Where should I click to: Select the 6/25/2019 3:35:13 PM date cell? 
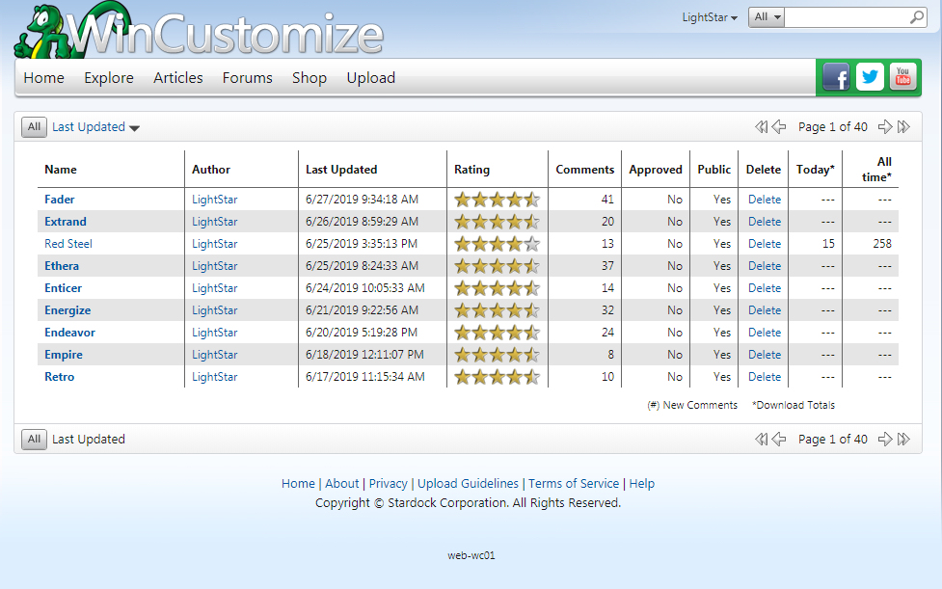tap(362, 244)
